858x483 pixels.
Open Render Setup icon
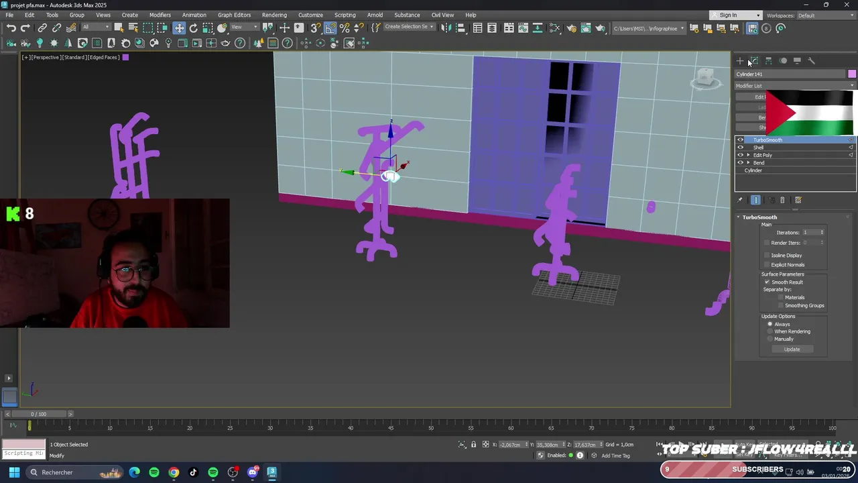571,28
